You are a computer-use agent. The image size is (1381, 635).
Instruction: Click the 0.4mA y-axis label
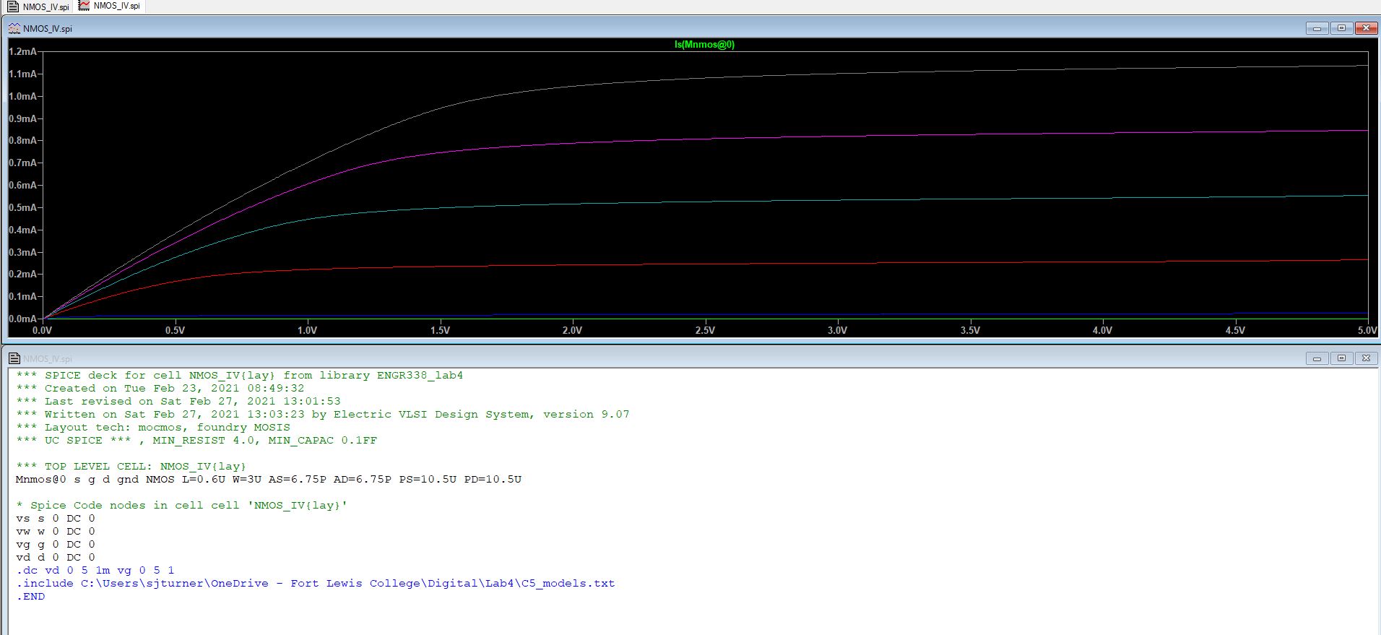pos(22,230)
